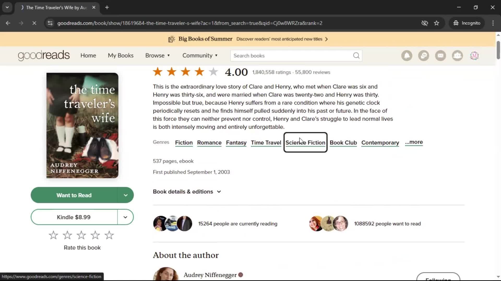Open the notifications bell icon
The width and height of the screenshot is (501, 281).
[407, 56]
